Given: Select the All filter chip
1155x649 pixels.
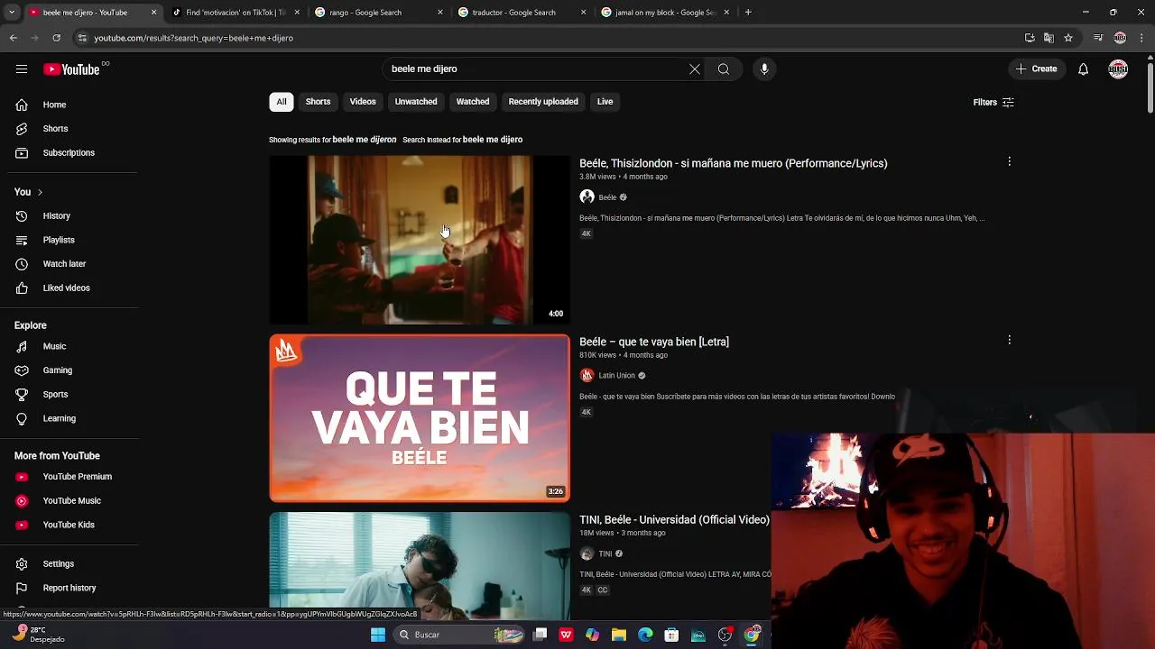Looking at the screenshot, I should point(282,102).
